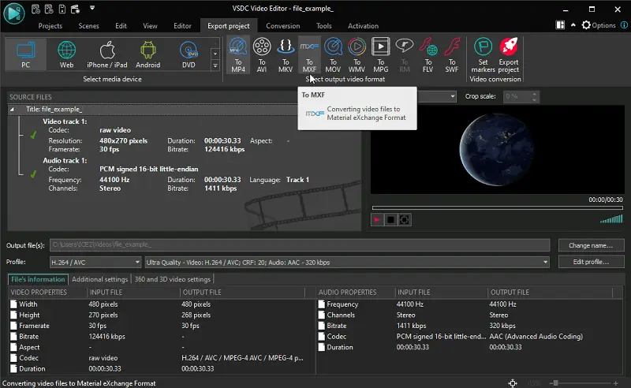Open window layout icon near Options
The image size is (631, 388).
pos(560,25)
